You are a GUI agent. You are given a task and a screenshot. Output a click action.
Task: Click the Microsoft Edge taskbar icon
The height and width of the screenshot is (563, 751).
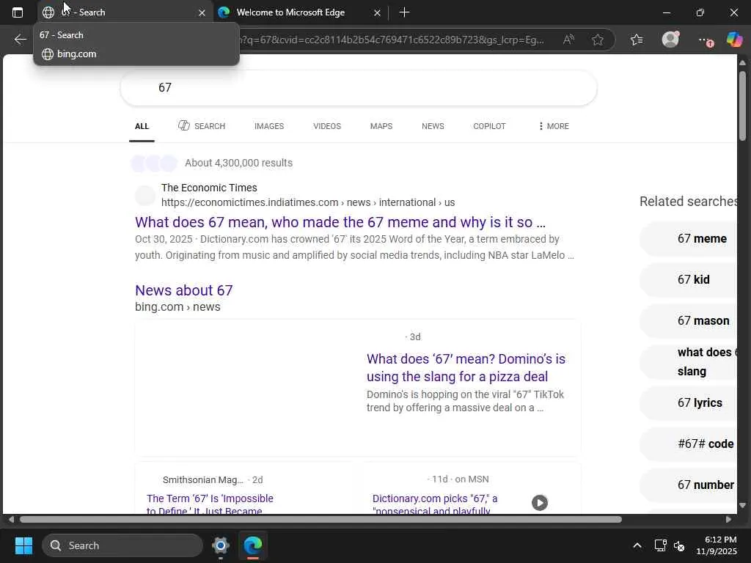point(252,545)
